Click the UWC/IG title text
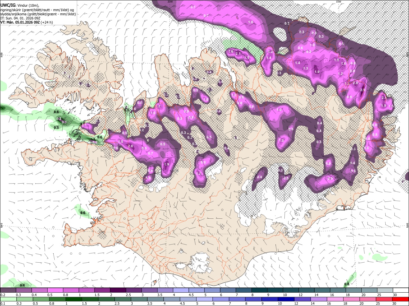The height and width of the screenshot is (306, 409). click(x=7, y=5)
